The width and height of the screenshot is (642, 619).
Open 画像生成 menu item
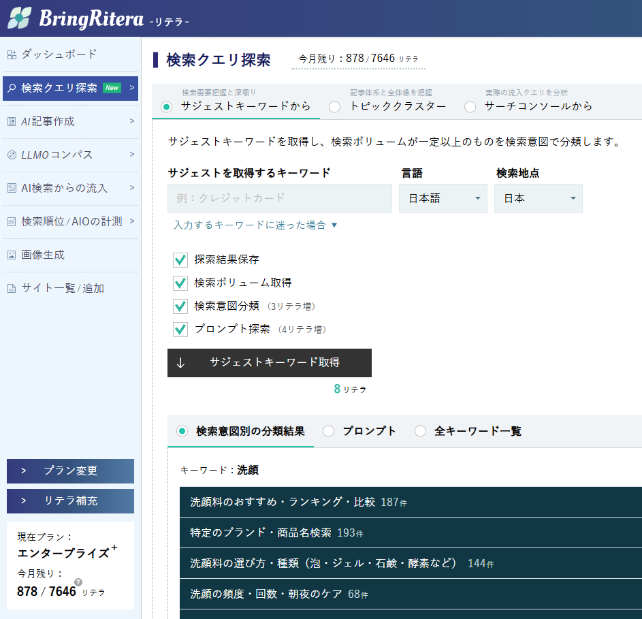point(70,255)
